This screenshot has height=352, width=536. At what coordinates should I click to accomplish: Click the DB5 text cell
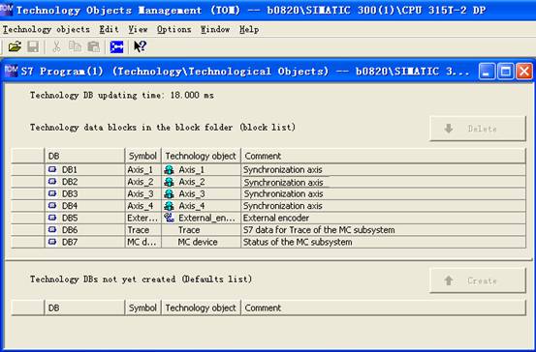70,218
